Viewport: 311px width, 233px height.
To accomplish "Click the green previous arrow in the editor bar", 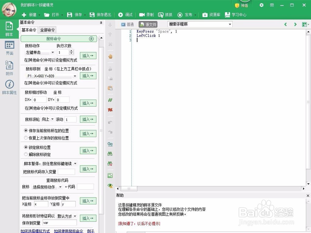I will click(285, 24).
